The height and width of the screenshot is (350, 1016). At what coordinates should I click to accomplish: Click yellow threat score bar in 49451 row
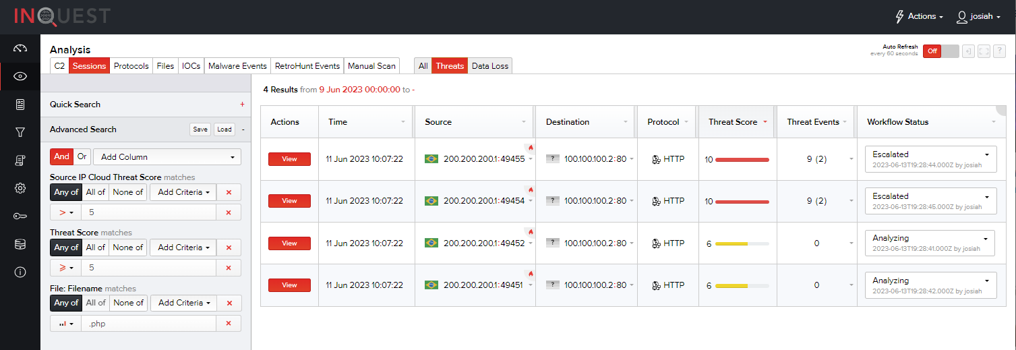(742, 286)
